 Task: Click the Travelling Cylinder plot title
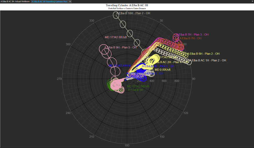(x=127, y=5)
